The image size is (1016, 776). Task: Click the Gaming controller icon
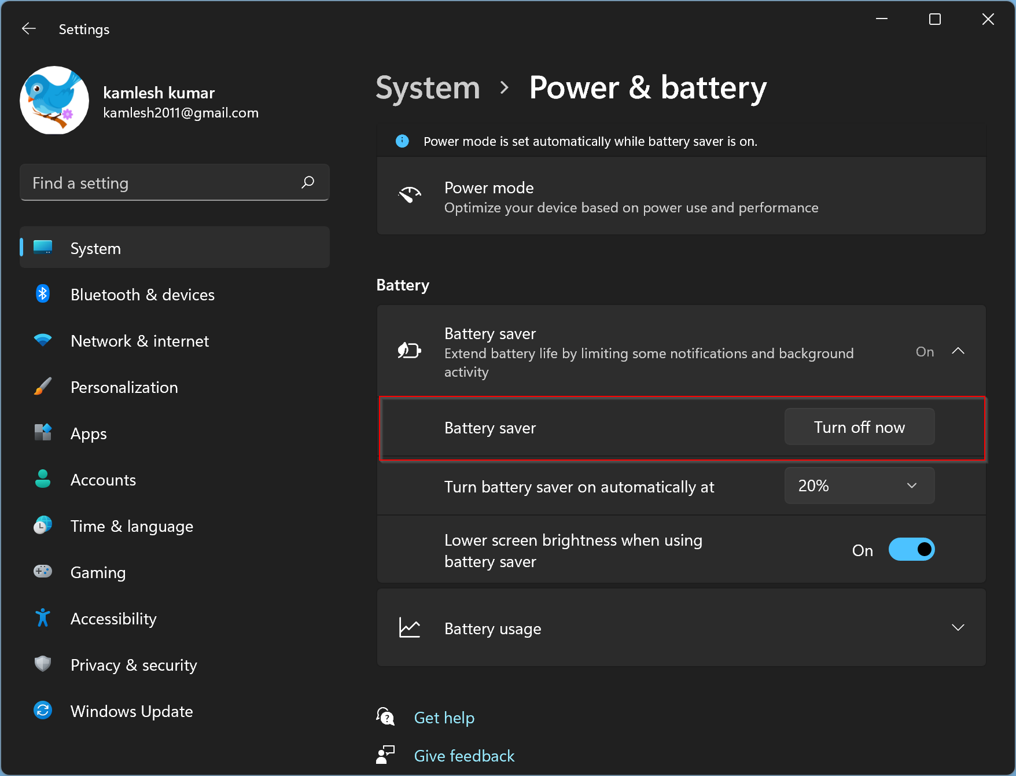[x=43, y=572]
